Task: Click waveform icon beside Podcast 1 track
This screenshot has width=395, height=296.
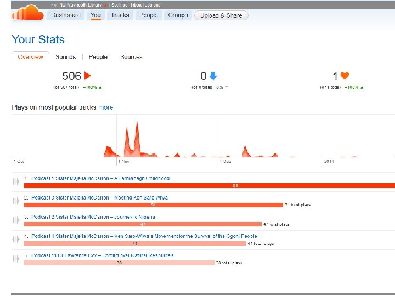Action: (16, 181)
